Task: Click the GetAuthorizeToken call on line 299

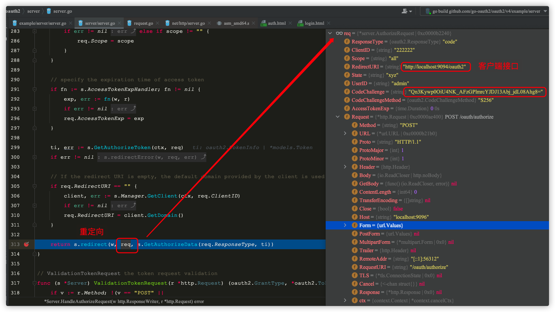Action: click(122, 147)
